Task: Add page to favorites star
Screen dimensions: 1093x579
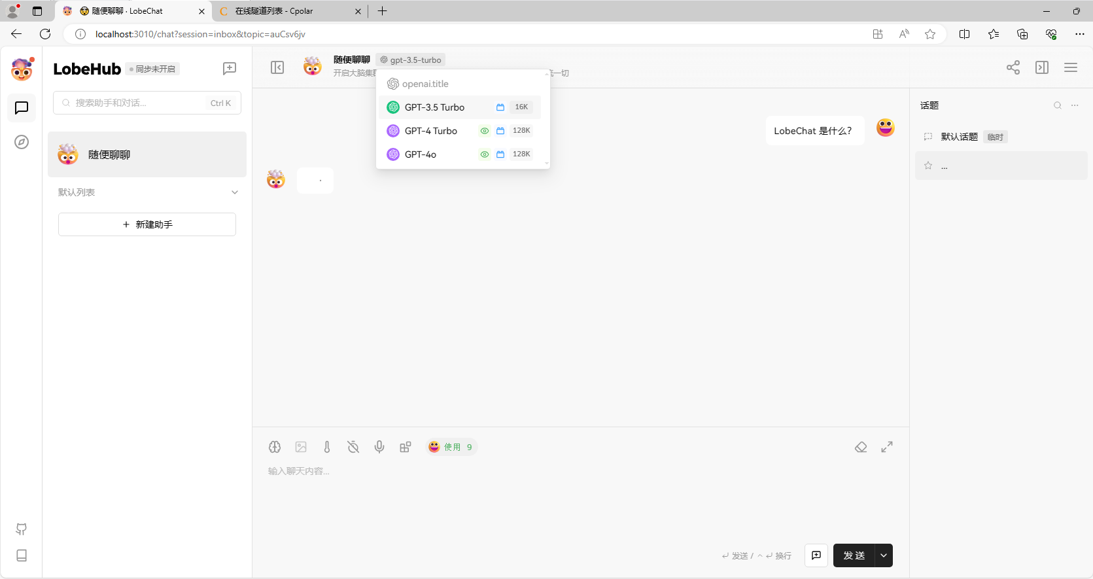Action: click(x=930, y=34)
